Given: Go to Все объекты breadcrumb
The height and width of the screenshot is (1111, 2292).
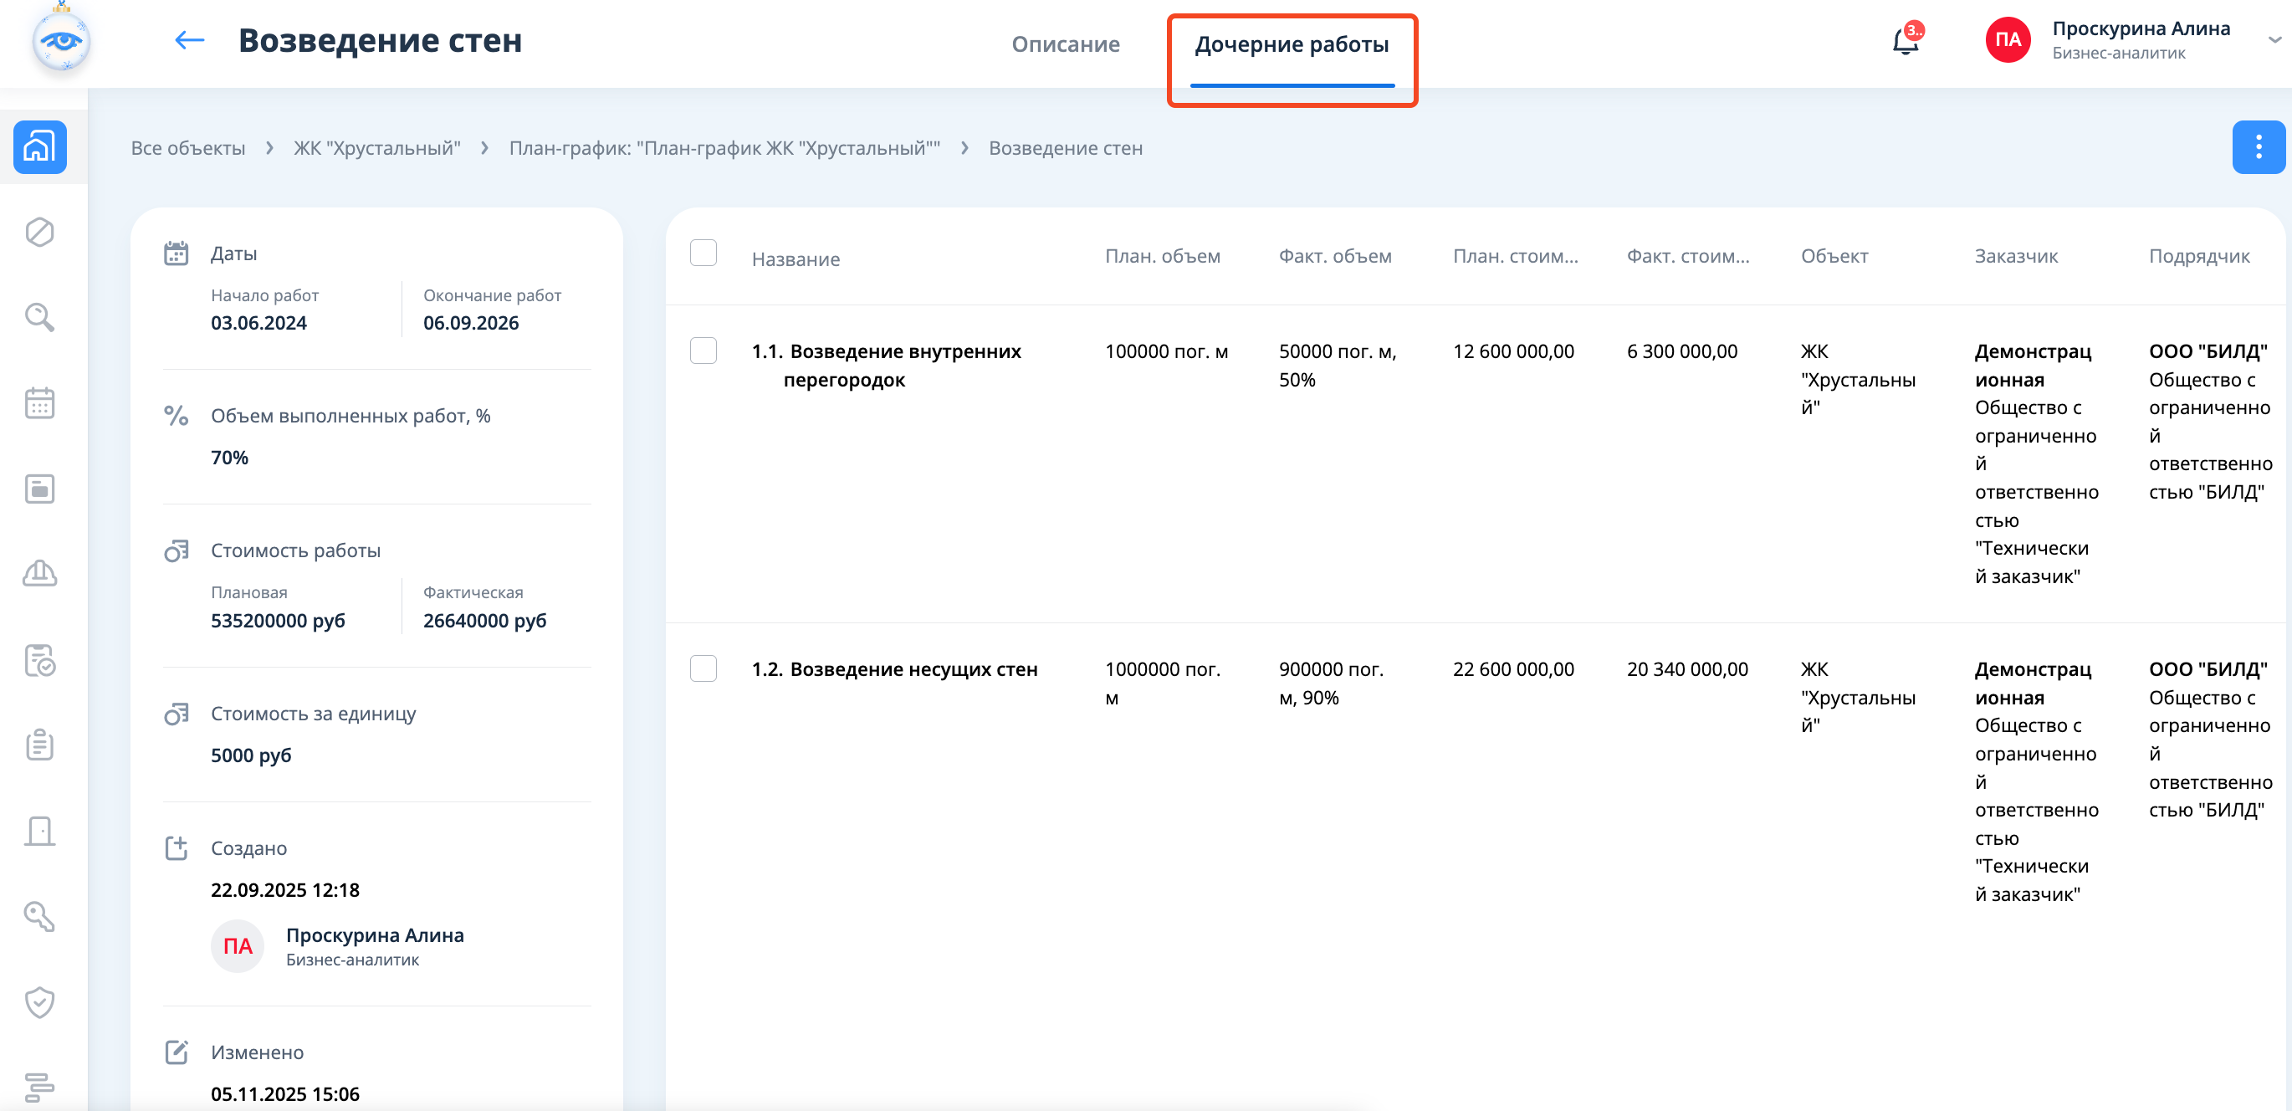Looking at the screenshot, I should tap(187, 149).
